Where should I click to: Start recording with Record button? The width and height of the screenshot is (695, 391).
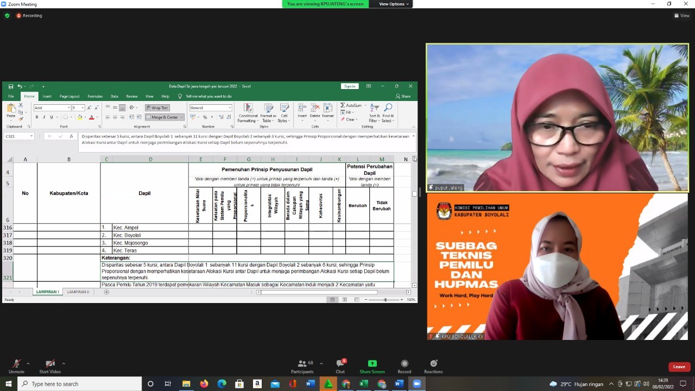coord(404,367)
